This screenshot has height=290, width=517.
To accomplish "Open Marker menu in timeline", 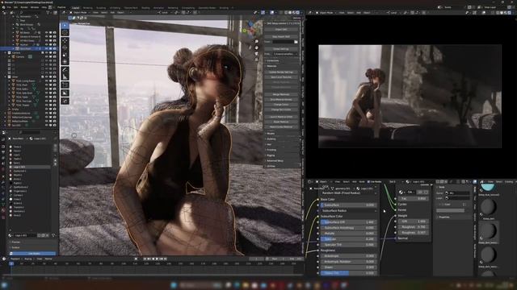I will coord(48,259).
